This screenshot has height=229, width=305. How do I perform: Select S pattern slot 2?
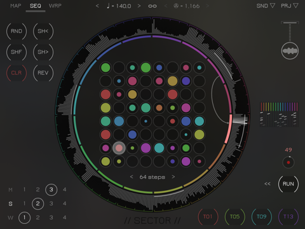point(37,204)
